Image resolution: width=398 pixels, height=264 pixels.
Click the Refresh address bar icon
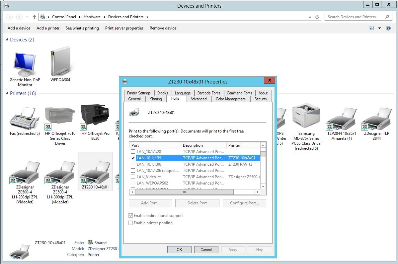pos(317,17)
